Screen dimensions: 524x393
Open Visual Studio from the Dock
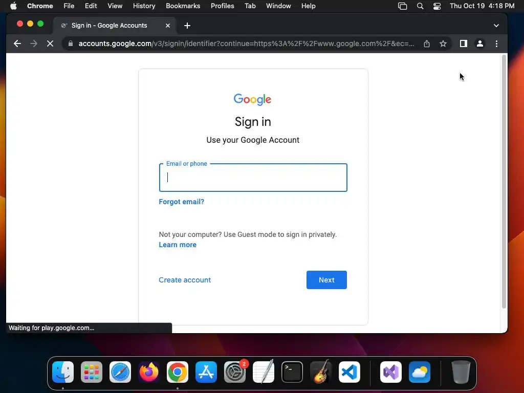[x=390, y=372]
